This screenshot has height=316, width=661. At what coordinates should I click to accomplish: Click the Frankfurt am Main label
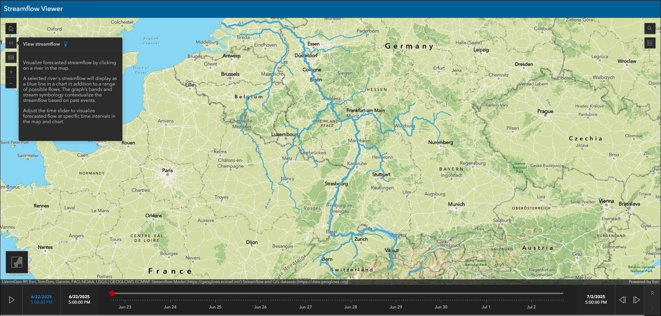(366, 110)
